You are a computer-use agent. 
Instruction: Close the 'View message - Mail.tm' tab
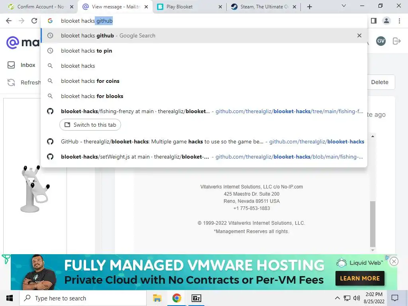pos(146,7)
